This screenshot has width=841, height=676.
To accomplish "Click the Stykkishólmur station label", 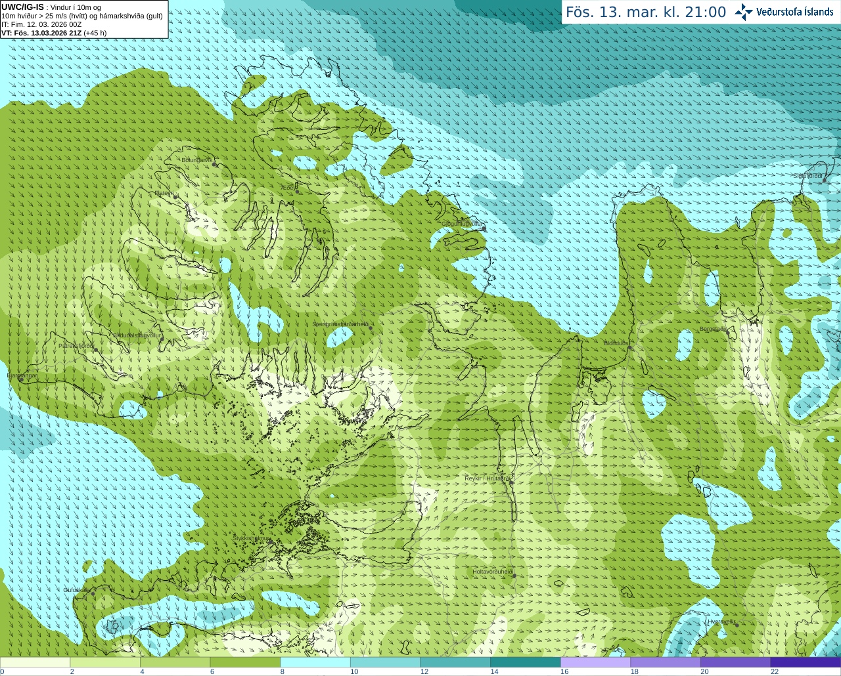I will 251,538.
